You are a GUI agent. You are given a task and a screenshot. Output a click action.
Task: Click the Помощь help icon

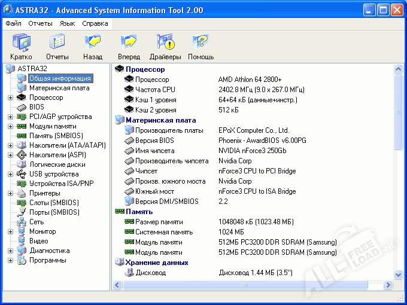pyautogui.click(x=201, y=47)
